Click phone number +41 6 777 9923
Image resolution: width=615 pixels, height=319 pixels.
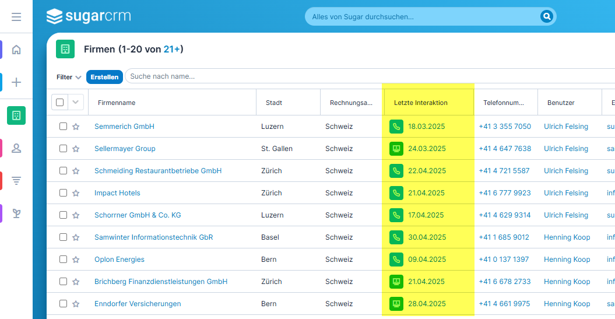point(505,192)
